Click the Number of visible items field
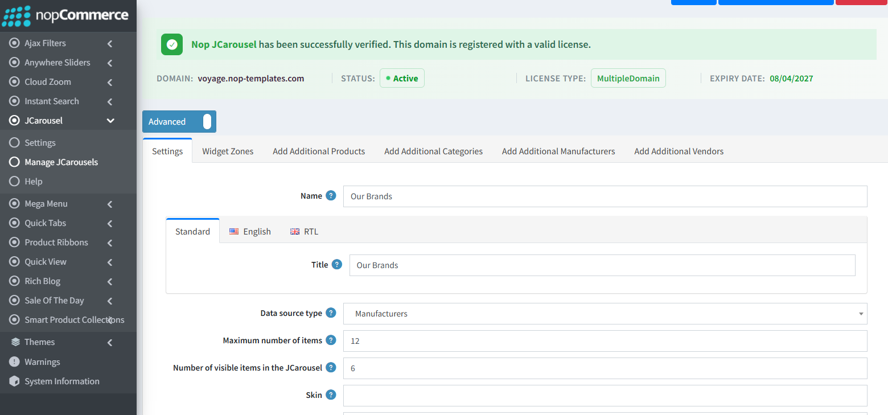 pos(605,368)
